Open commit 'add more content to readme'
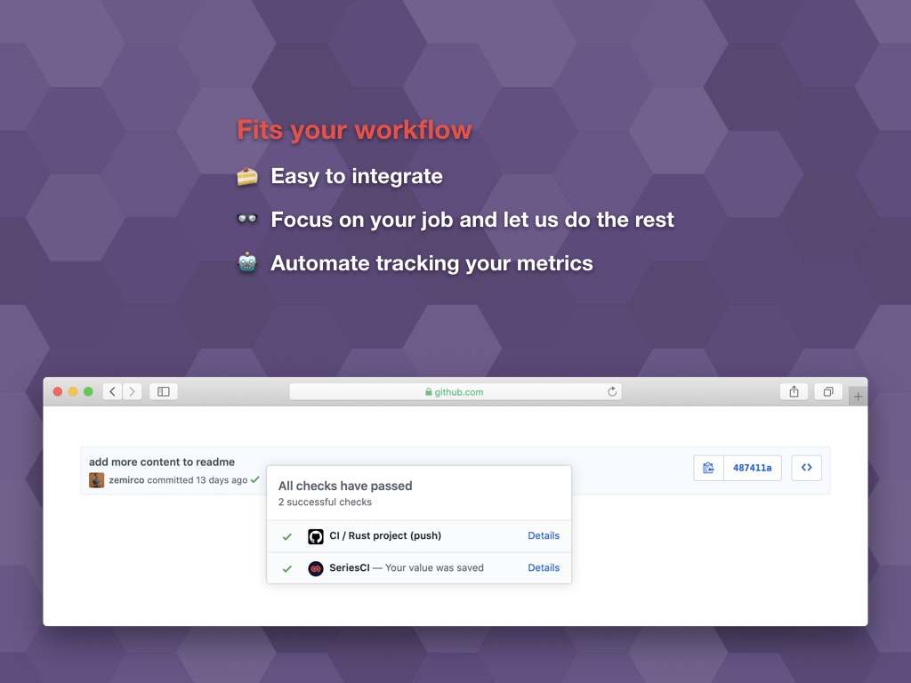911x683 pixels. (162, 462)
